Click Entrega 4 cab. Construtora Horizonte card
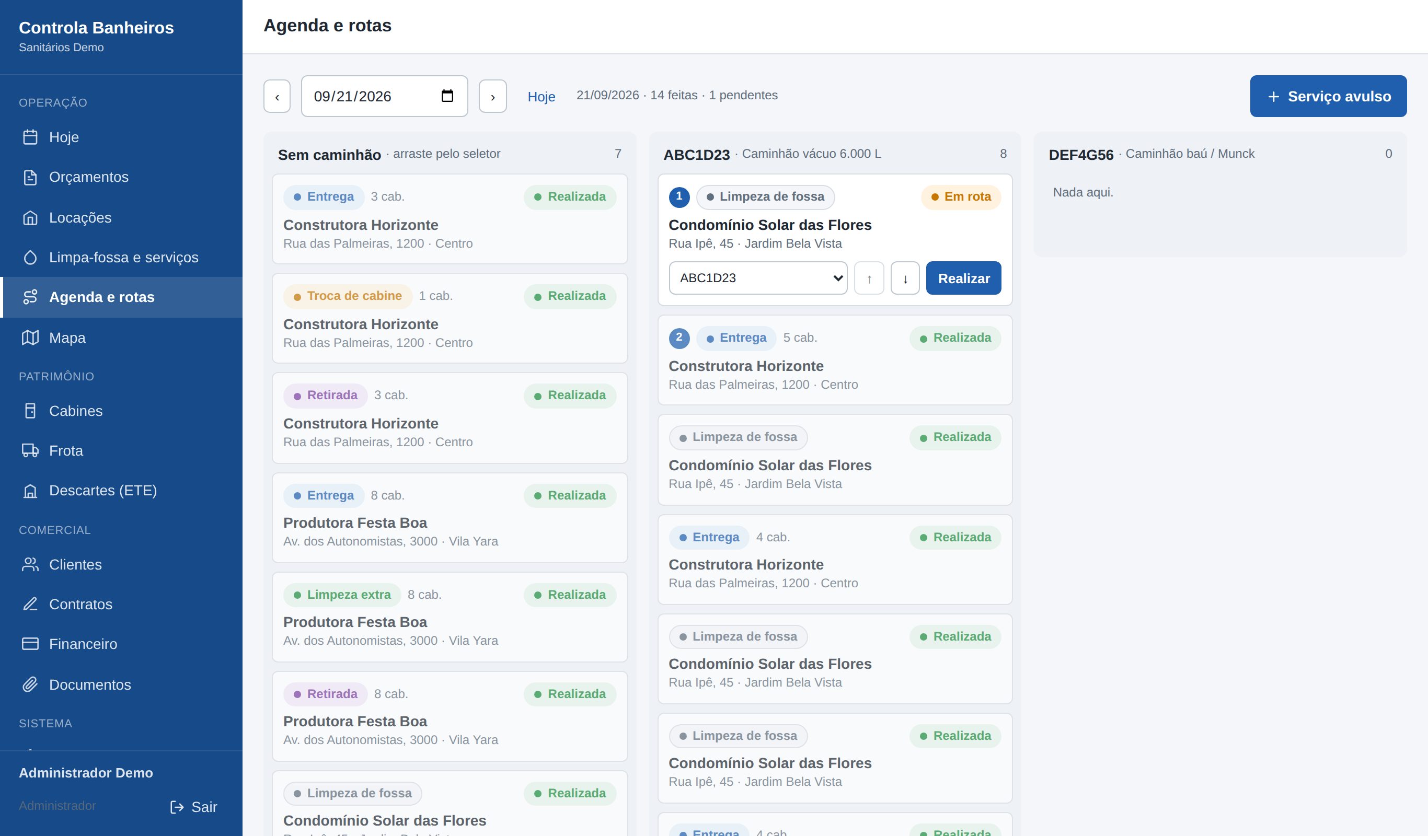The height and width of the screenshot is (836, 1428). 835,560
